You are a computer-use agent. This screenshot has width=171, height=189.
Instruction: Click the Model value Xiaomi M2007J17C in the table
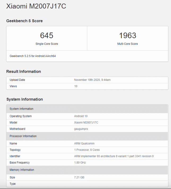point(86,122)
